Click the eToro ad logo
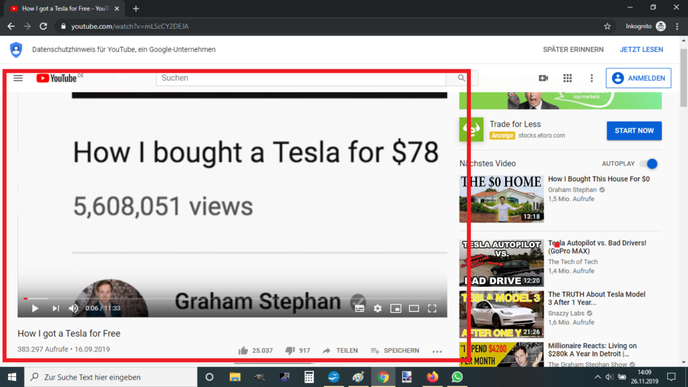 coord(471,130)
